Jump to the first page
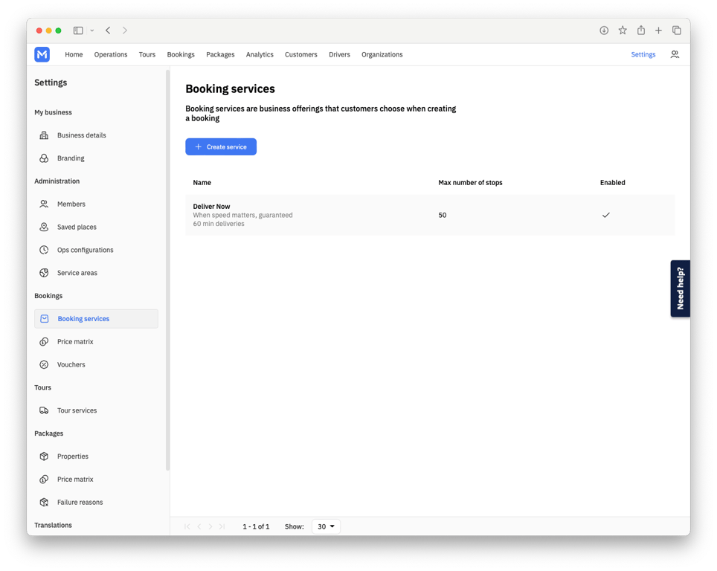Viewport: 717px width, 571px height. [x=187, y=526]
